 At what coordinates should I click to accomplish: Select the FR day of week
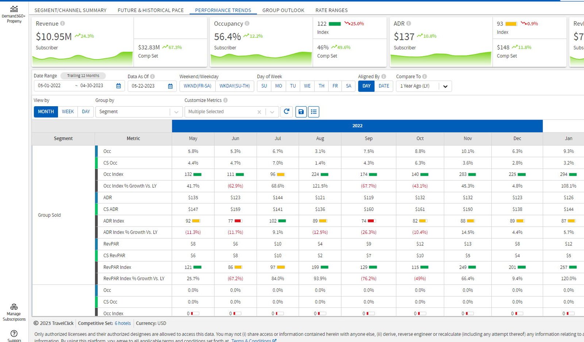[x=335, y=86]
